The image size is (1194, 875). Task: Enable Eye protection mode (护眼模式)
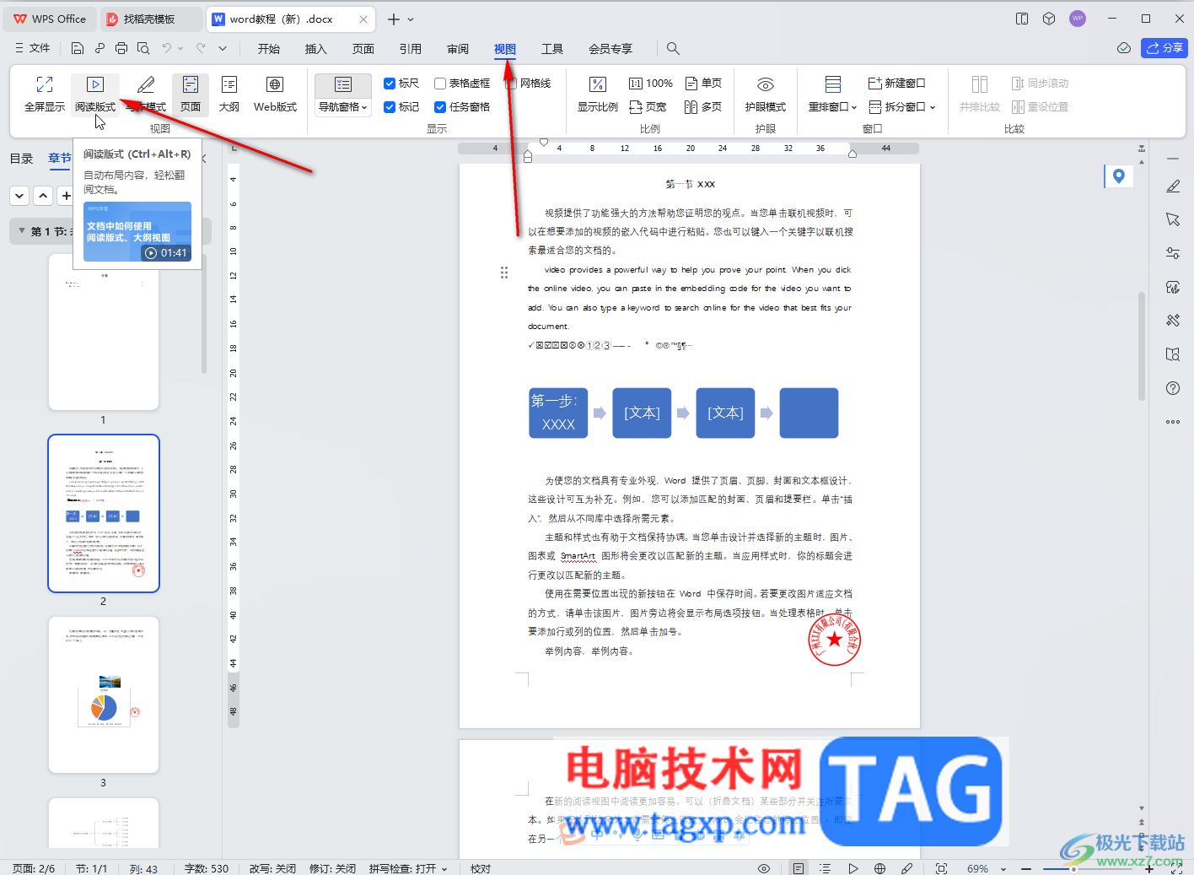tap(766, 94)
